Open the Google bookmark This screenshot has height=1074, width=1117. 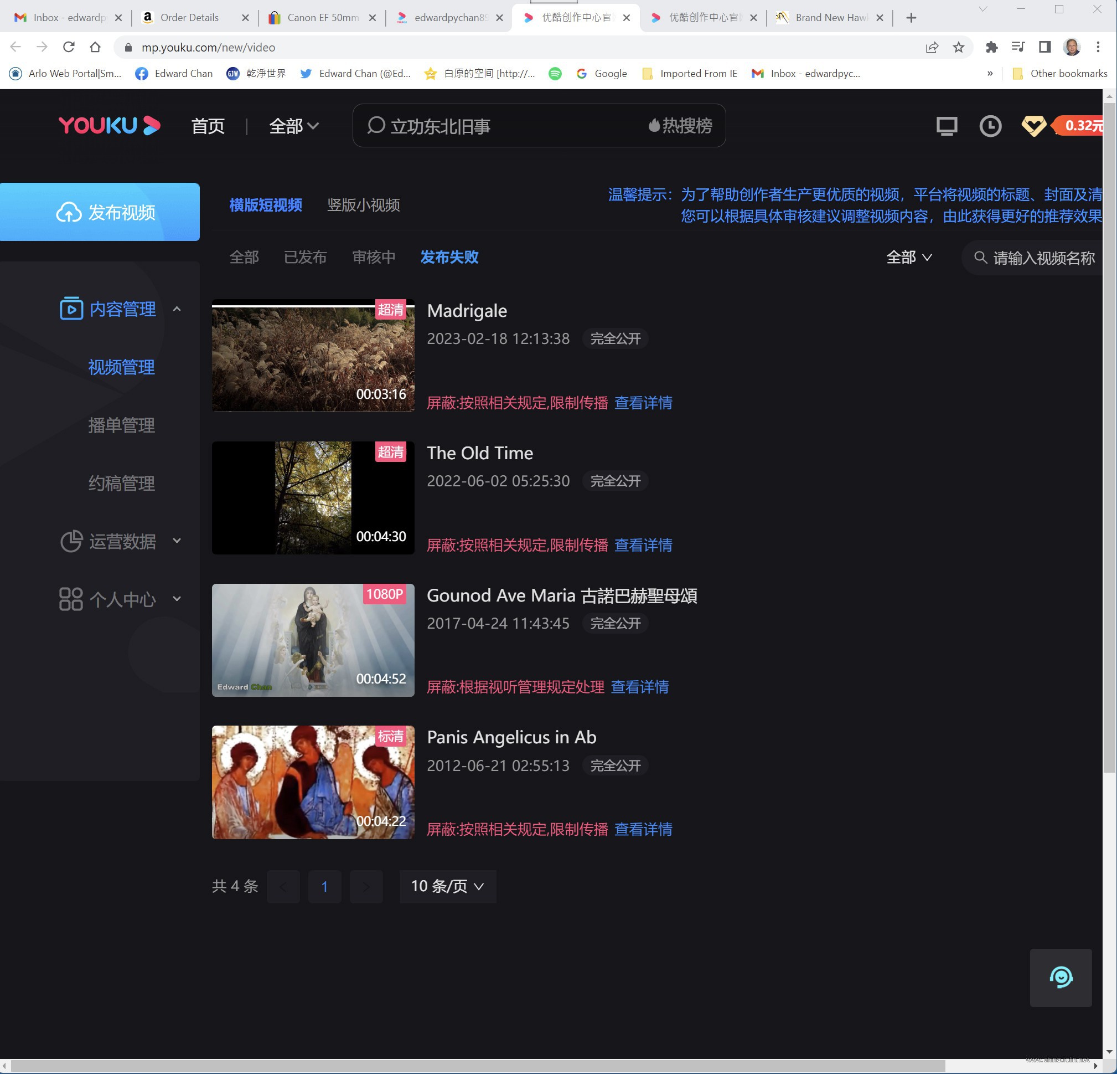click(601, 74)
